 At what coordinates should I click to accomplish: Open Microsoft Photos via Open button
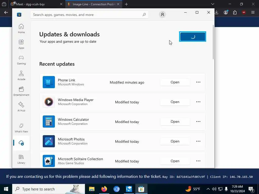[175, 141]
